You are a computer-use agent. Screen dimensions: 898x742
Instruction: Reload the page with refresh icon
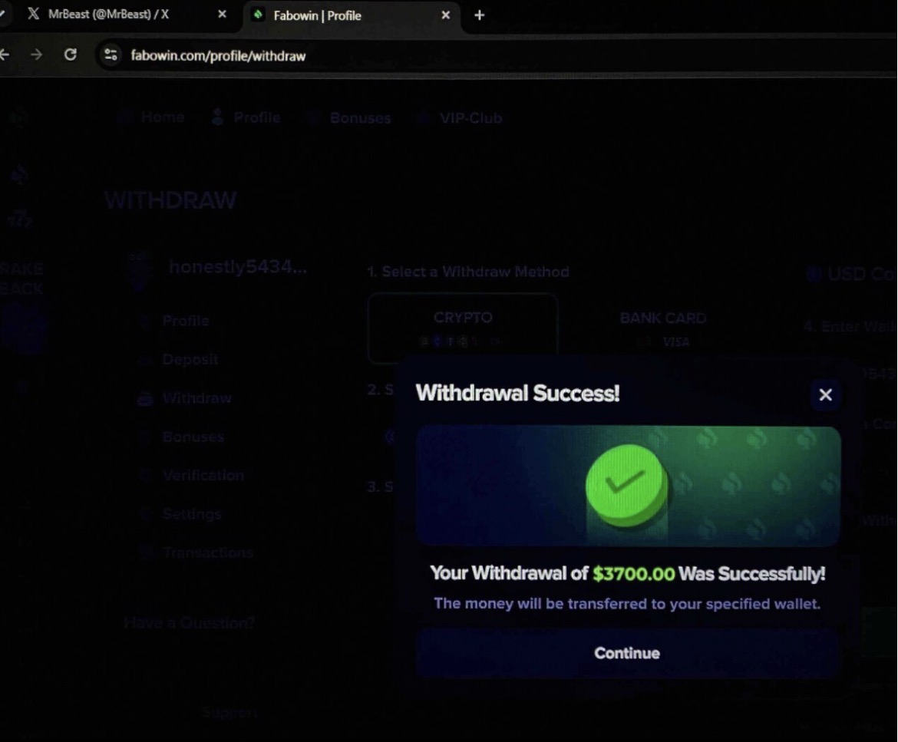click(71, 54)
